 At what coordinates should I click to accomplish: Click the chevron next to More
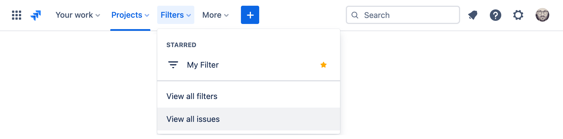[226, 15]
